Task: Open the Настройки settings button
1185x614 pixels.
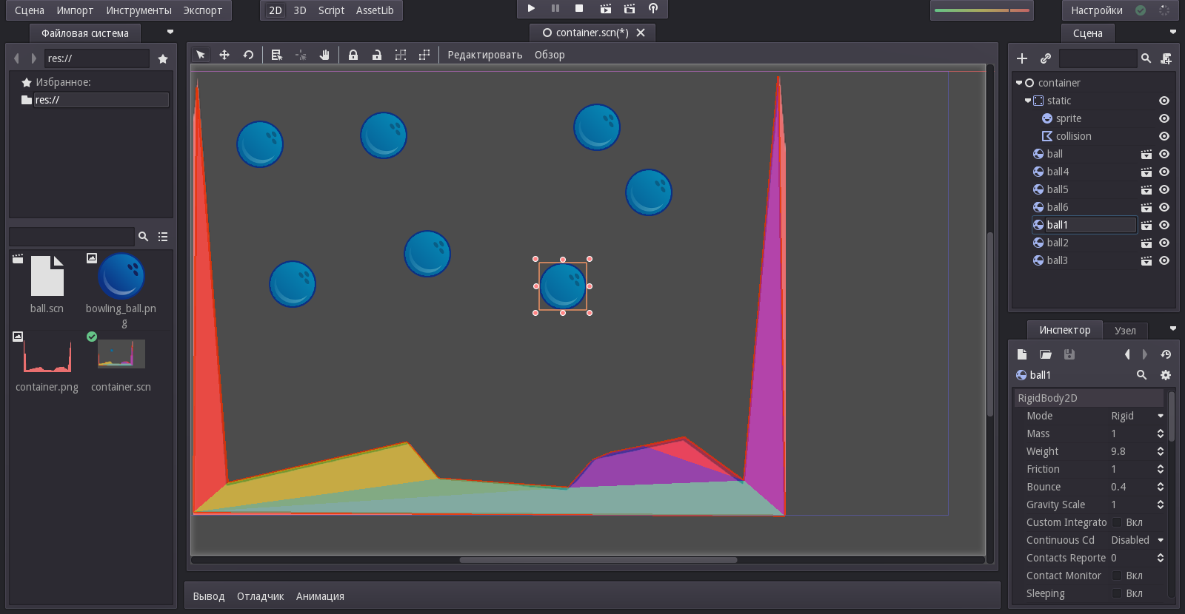Action: tap(1096, 10)
